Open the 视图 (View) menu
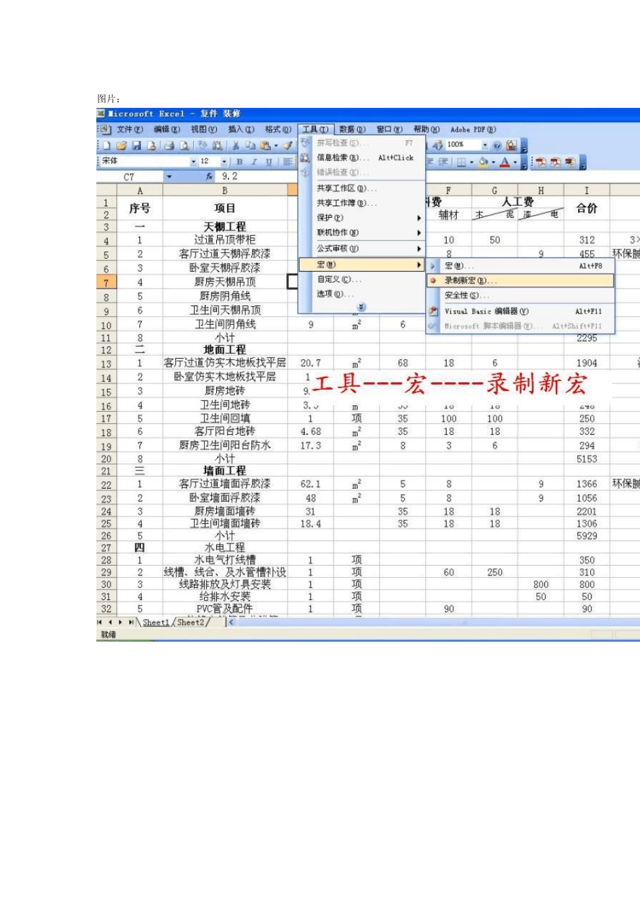The image size is (640, 906). point(203,129)
